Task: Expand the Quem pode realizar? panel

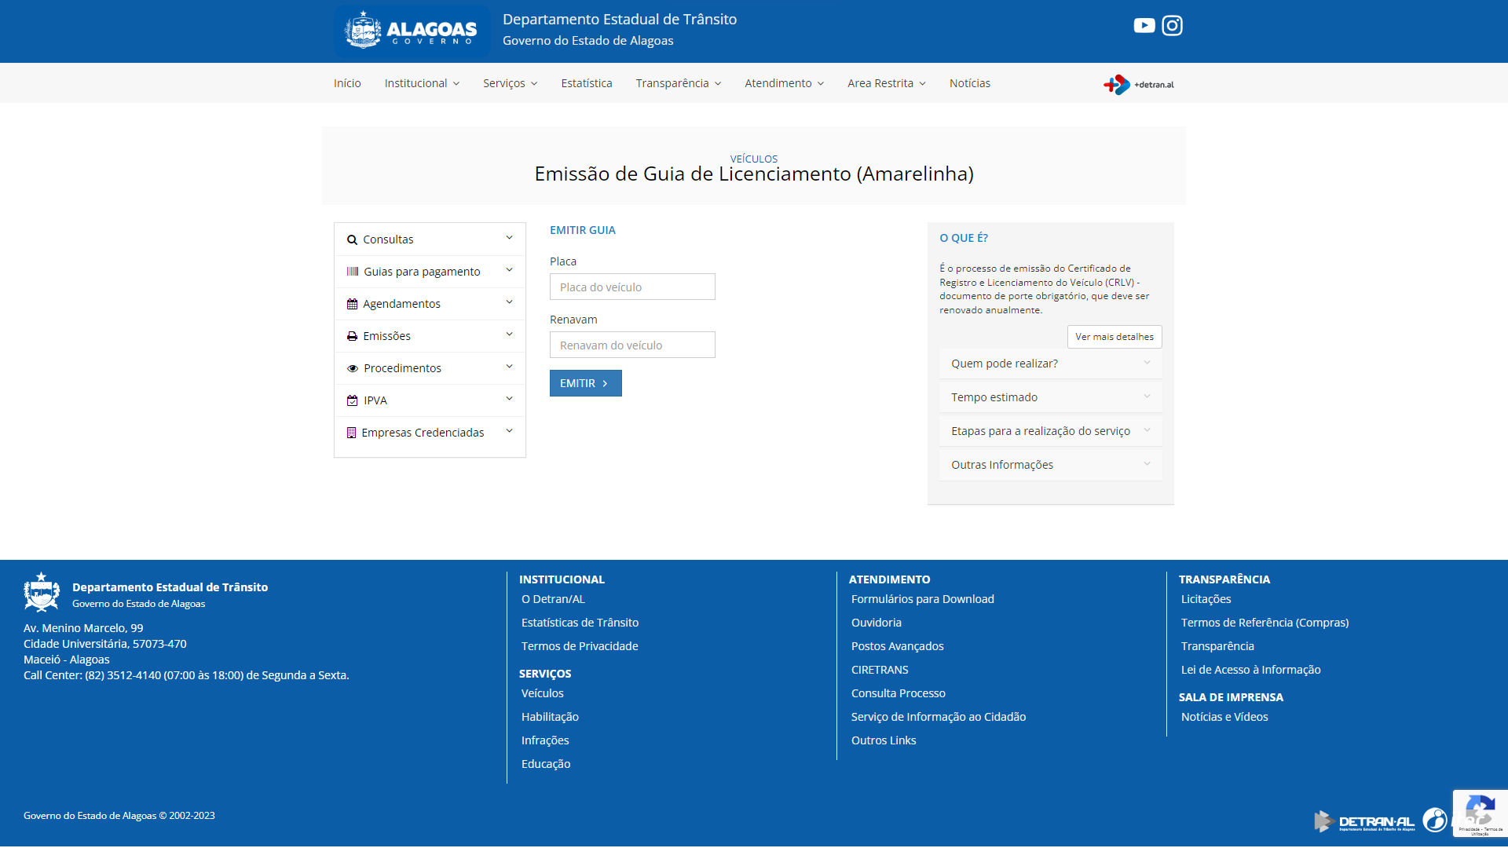Action: coord(1050,364)
